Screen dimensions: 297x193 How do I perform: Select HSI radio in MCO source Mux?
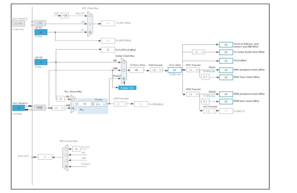[x=66, y=155]
